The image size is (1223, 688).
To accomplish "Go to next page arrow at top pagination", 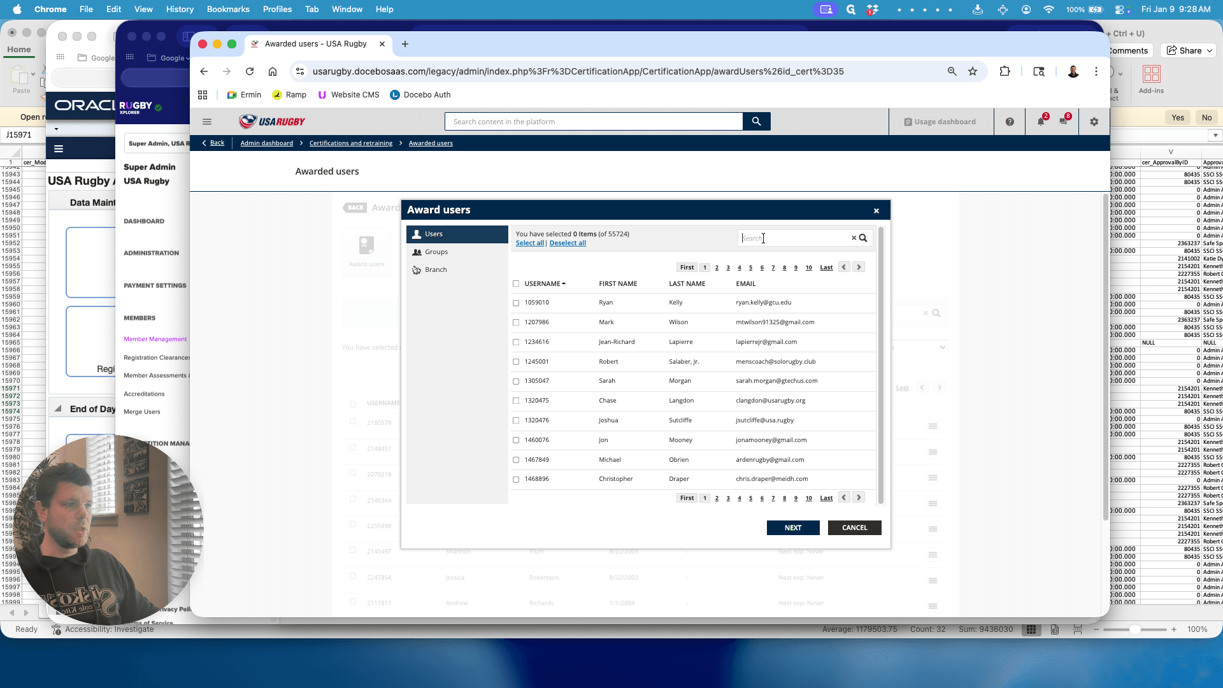I will point(859,267).
